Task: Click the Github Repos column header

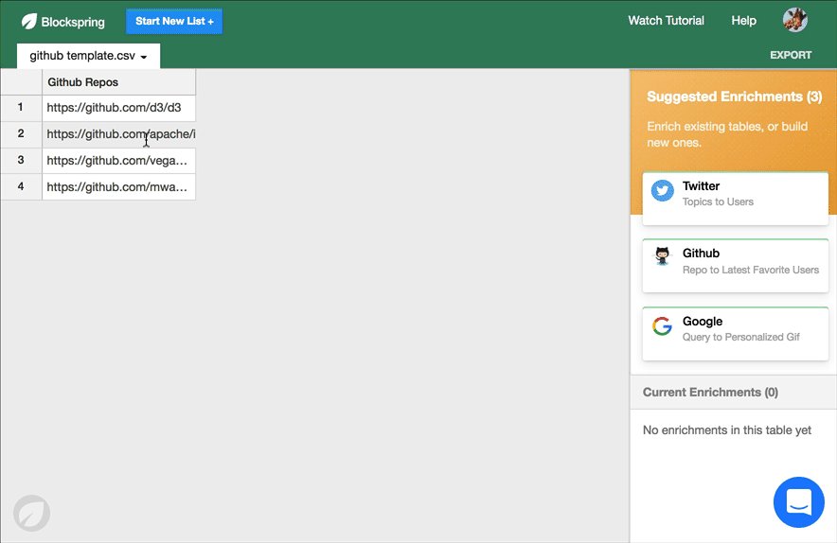Action: click(118, 82)
